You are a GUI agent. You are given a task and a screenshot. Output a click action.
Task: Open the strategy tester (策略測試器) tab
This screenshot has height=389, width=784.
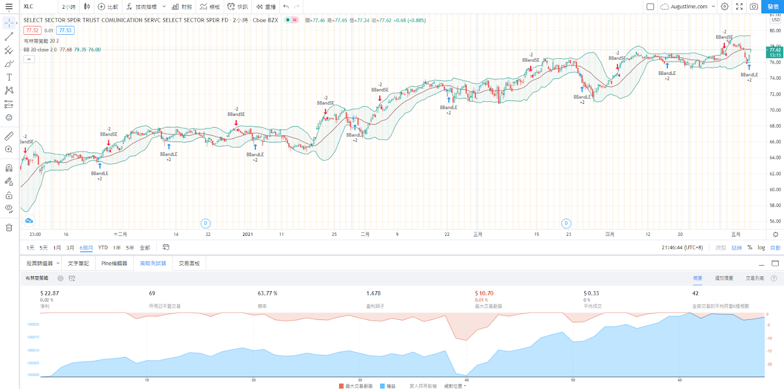pyautogui.click(x=153, y=263)
